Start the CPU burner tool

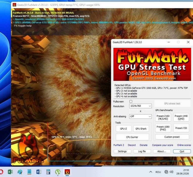coord(132,137)
